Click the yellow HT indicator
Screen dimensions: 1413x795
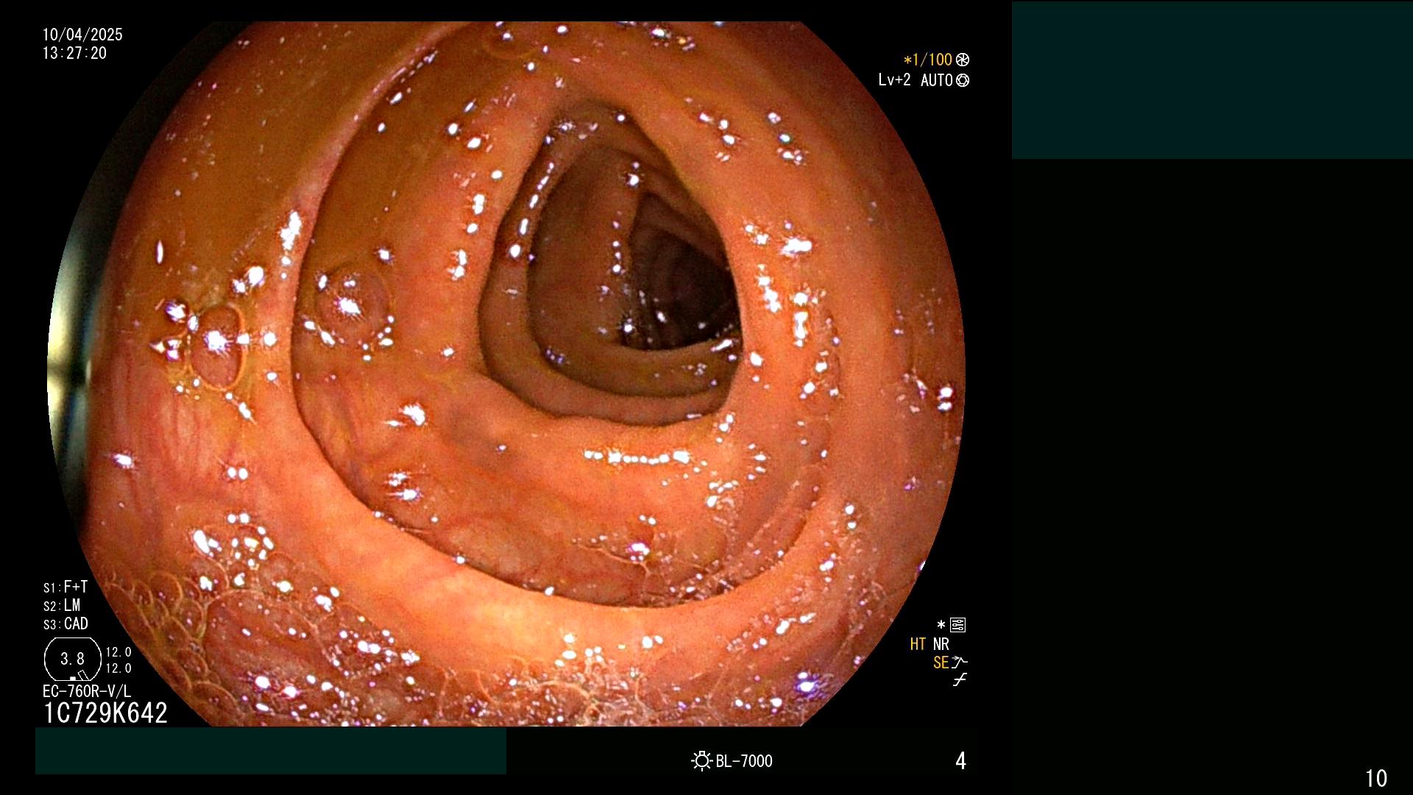(918, 644)
